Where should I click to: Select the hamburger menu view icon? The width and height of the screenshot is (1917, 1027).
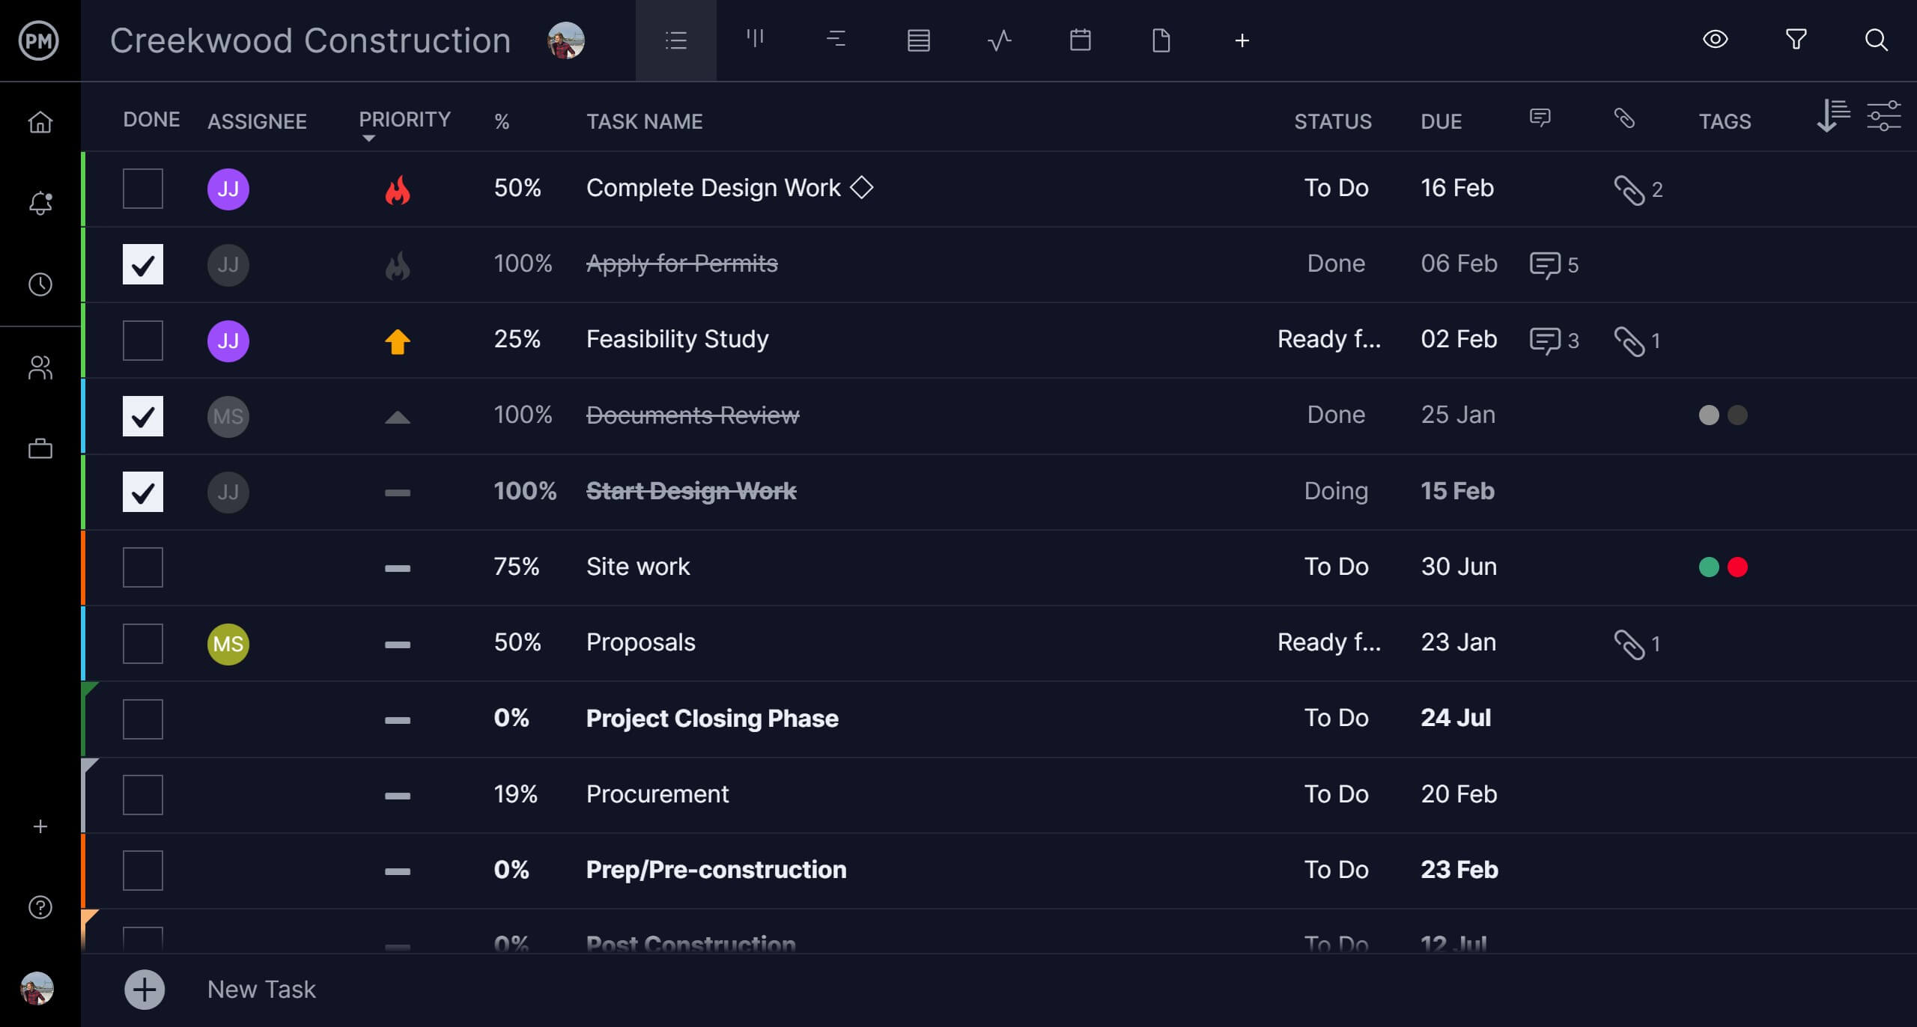pos(675,40)
